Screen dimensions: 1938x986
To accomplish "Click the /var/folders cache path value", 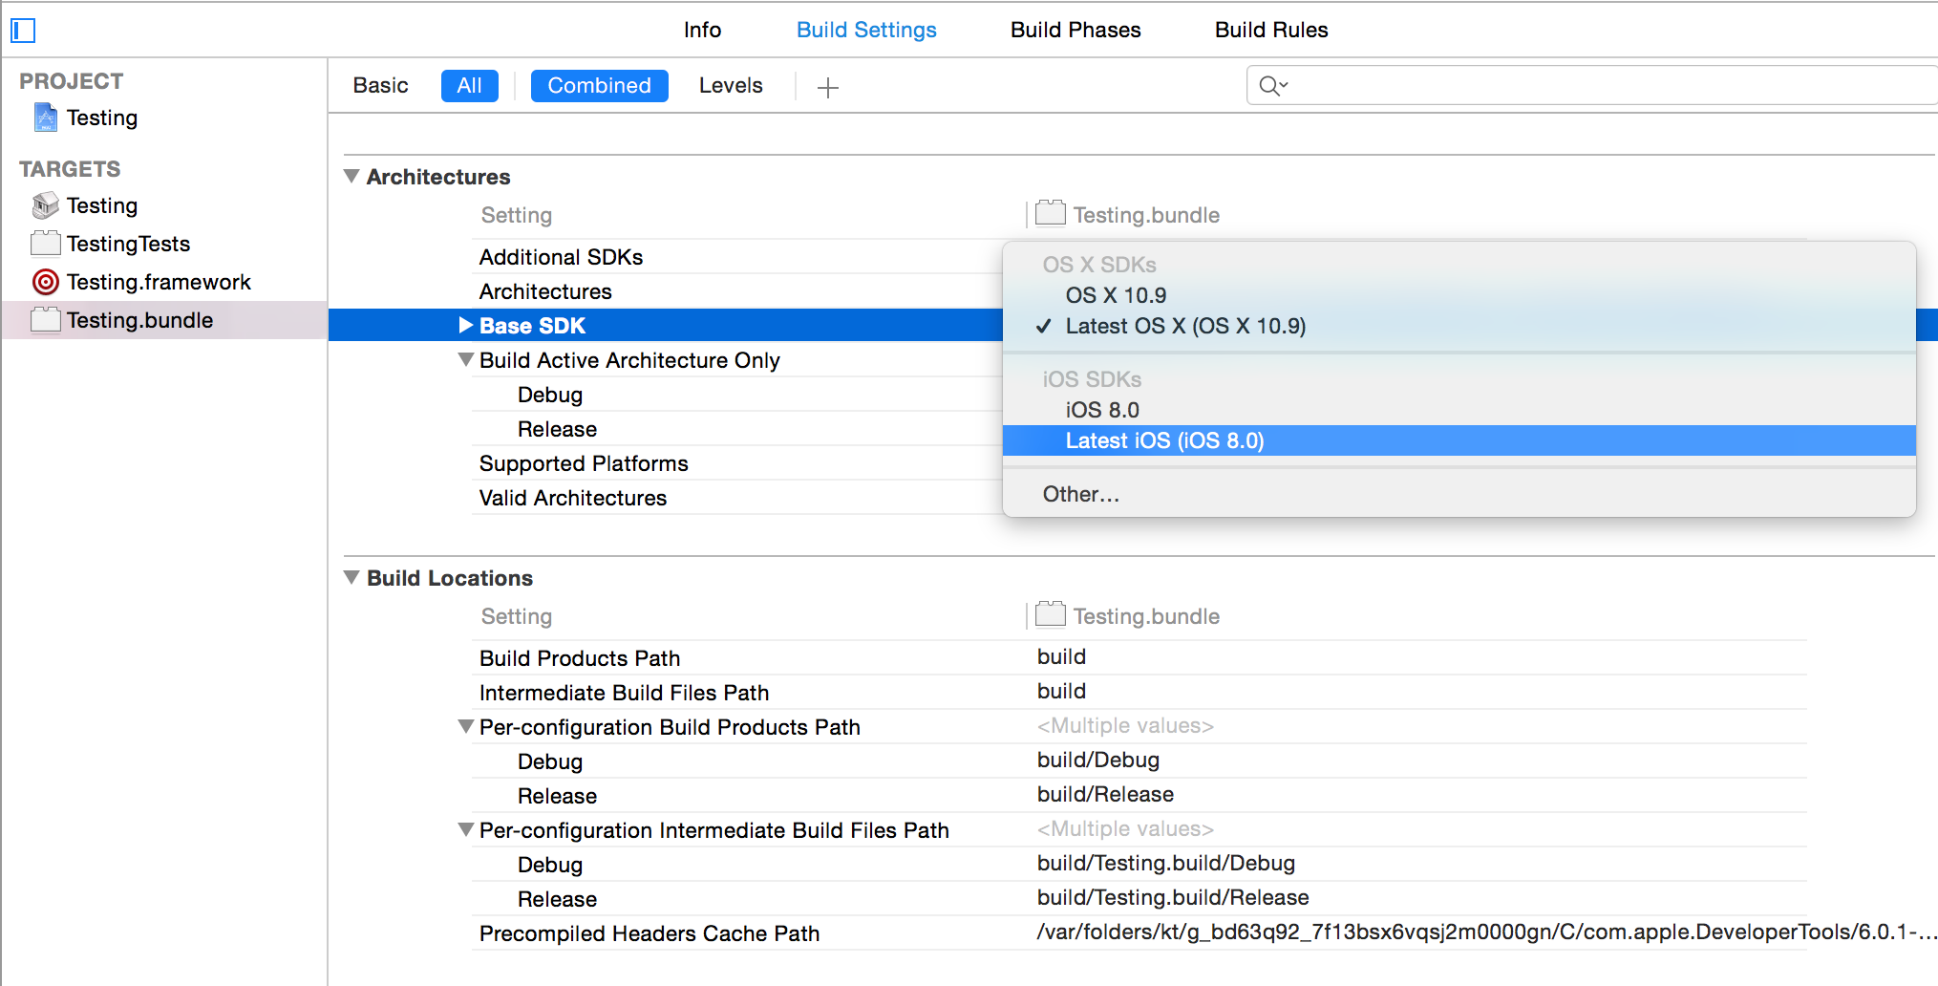I will pyautogui.click(x=1486, y=932).
